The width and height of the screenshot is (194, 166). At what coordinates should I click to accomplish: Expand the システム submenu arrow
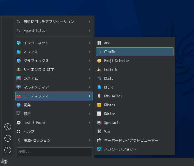[x=90, y=78]
